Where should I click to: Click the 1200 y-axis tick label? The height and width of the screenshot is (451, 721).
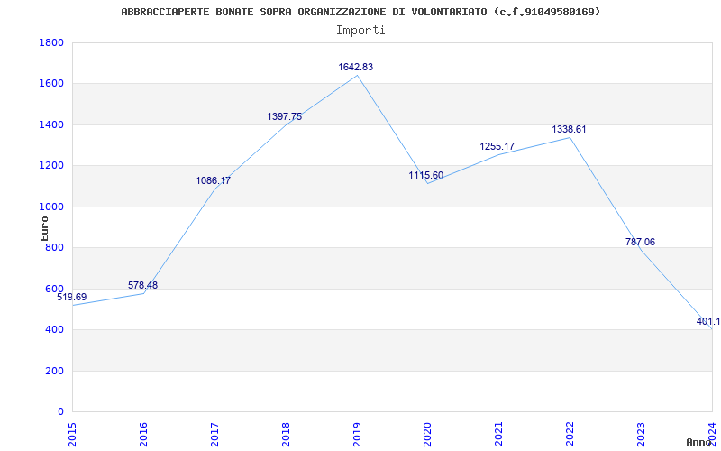pyautogui.click(x=51, y=166)
